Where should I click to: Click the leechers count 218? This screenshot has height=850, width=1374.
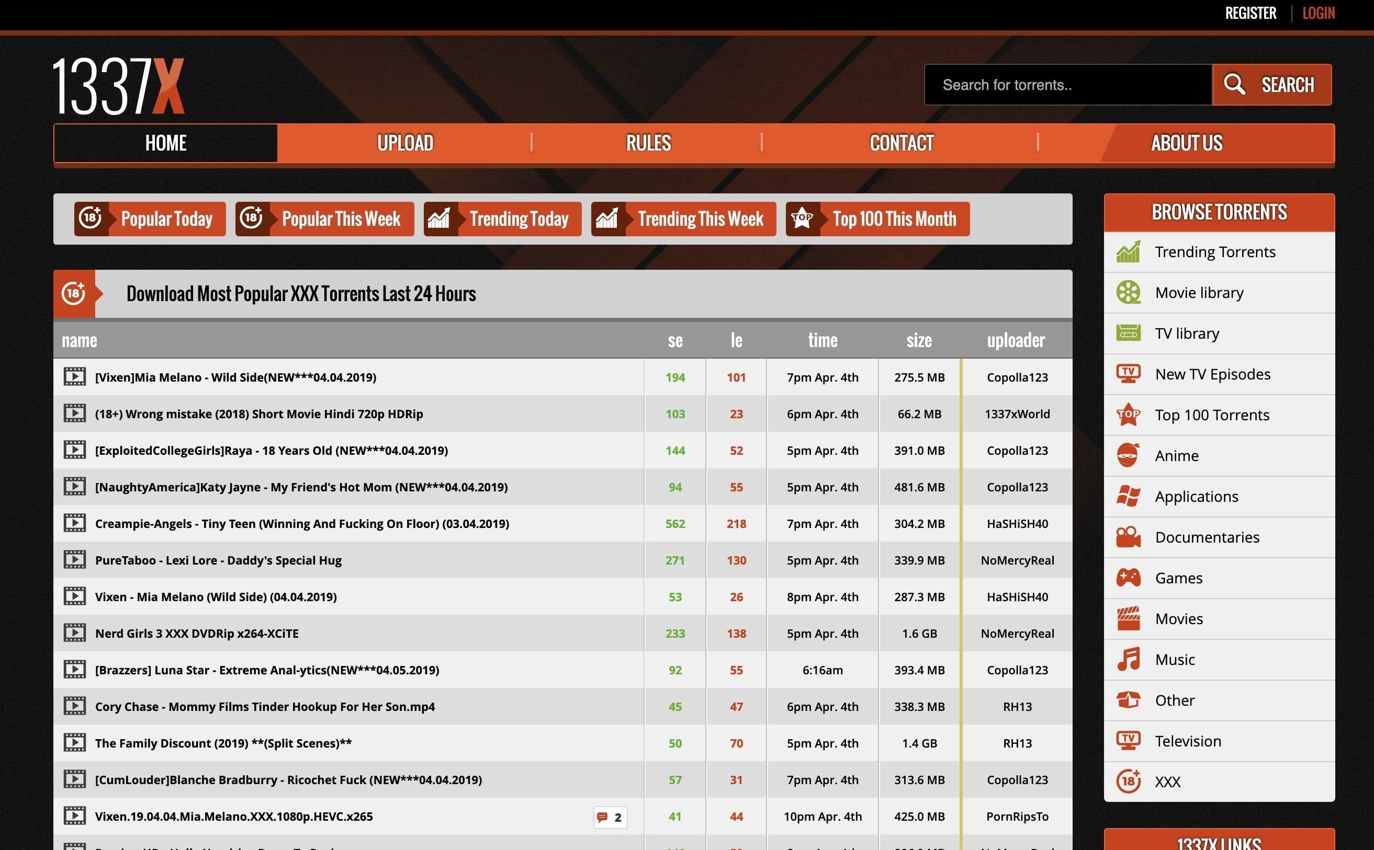click(x=736, y=523)
